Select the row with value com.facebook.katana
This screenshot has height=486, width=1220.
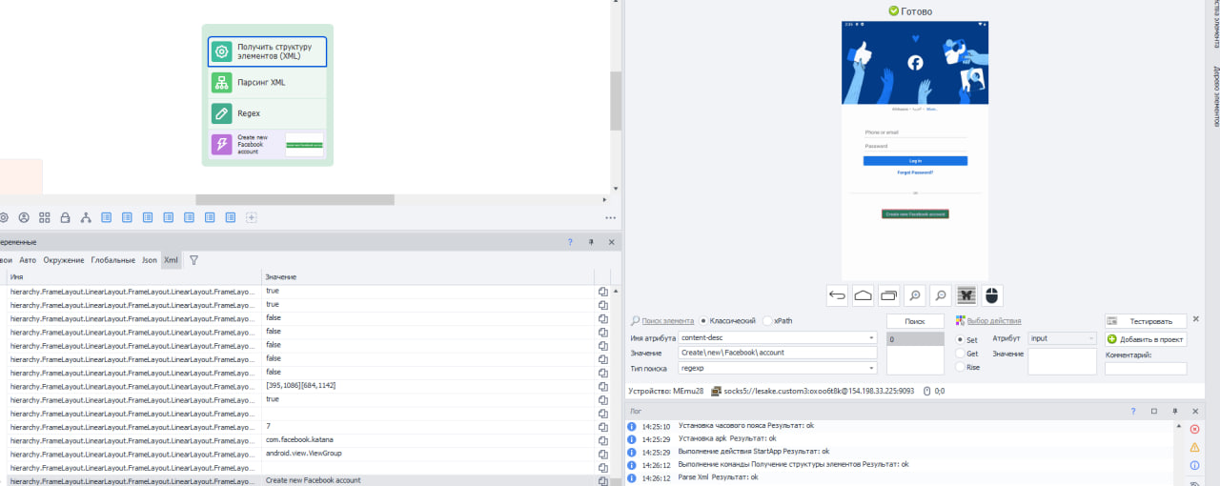(305, 440)
